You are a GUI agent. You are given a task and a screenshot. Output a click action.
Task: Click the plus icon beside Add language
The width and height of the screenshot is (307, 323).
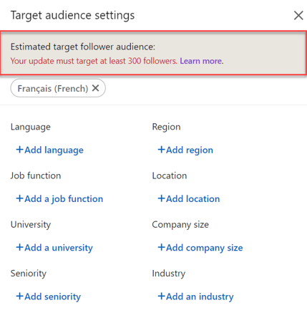click(x=19, y=150)
